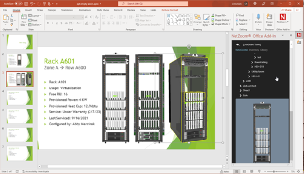This screenshot has height=174, width=304.
Task: Click zoom out minus button
Action: coord(265,171)
